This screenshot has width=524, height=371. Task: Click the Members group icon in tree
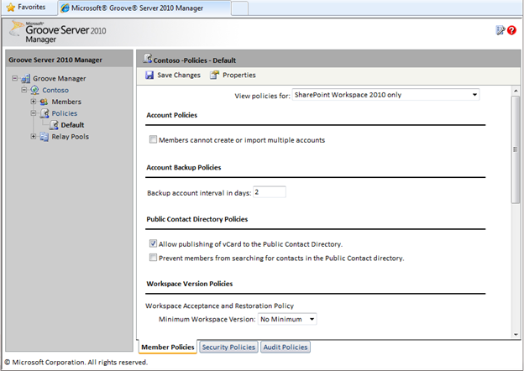[44, 102]
